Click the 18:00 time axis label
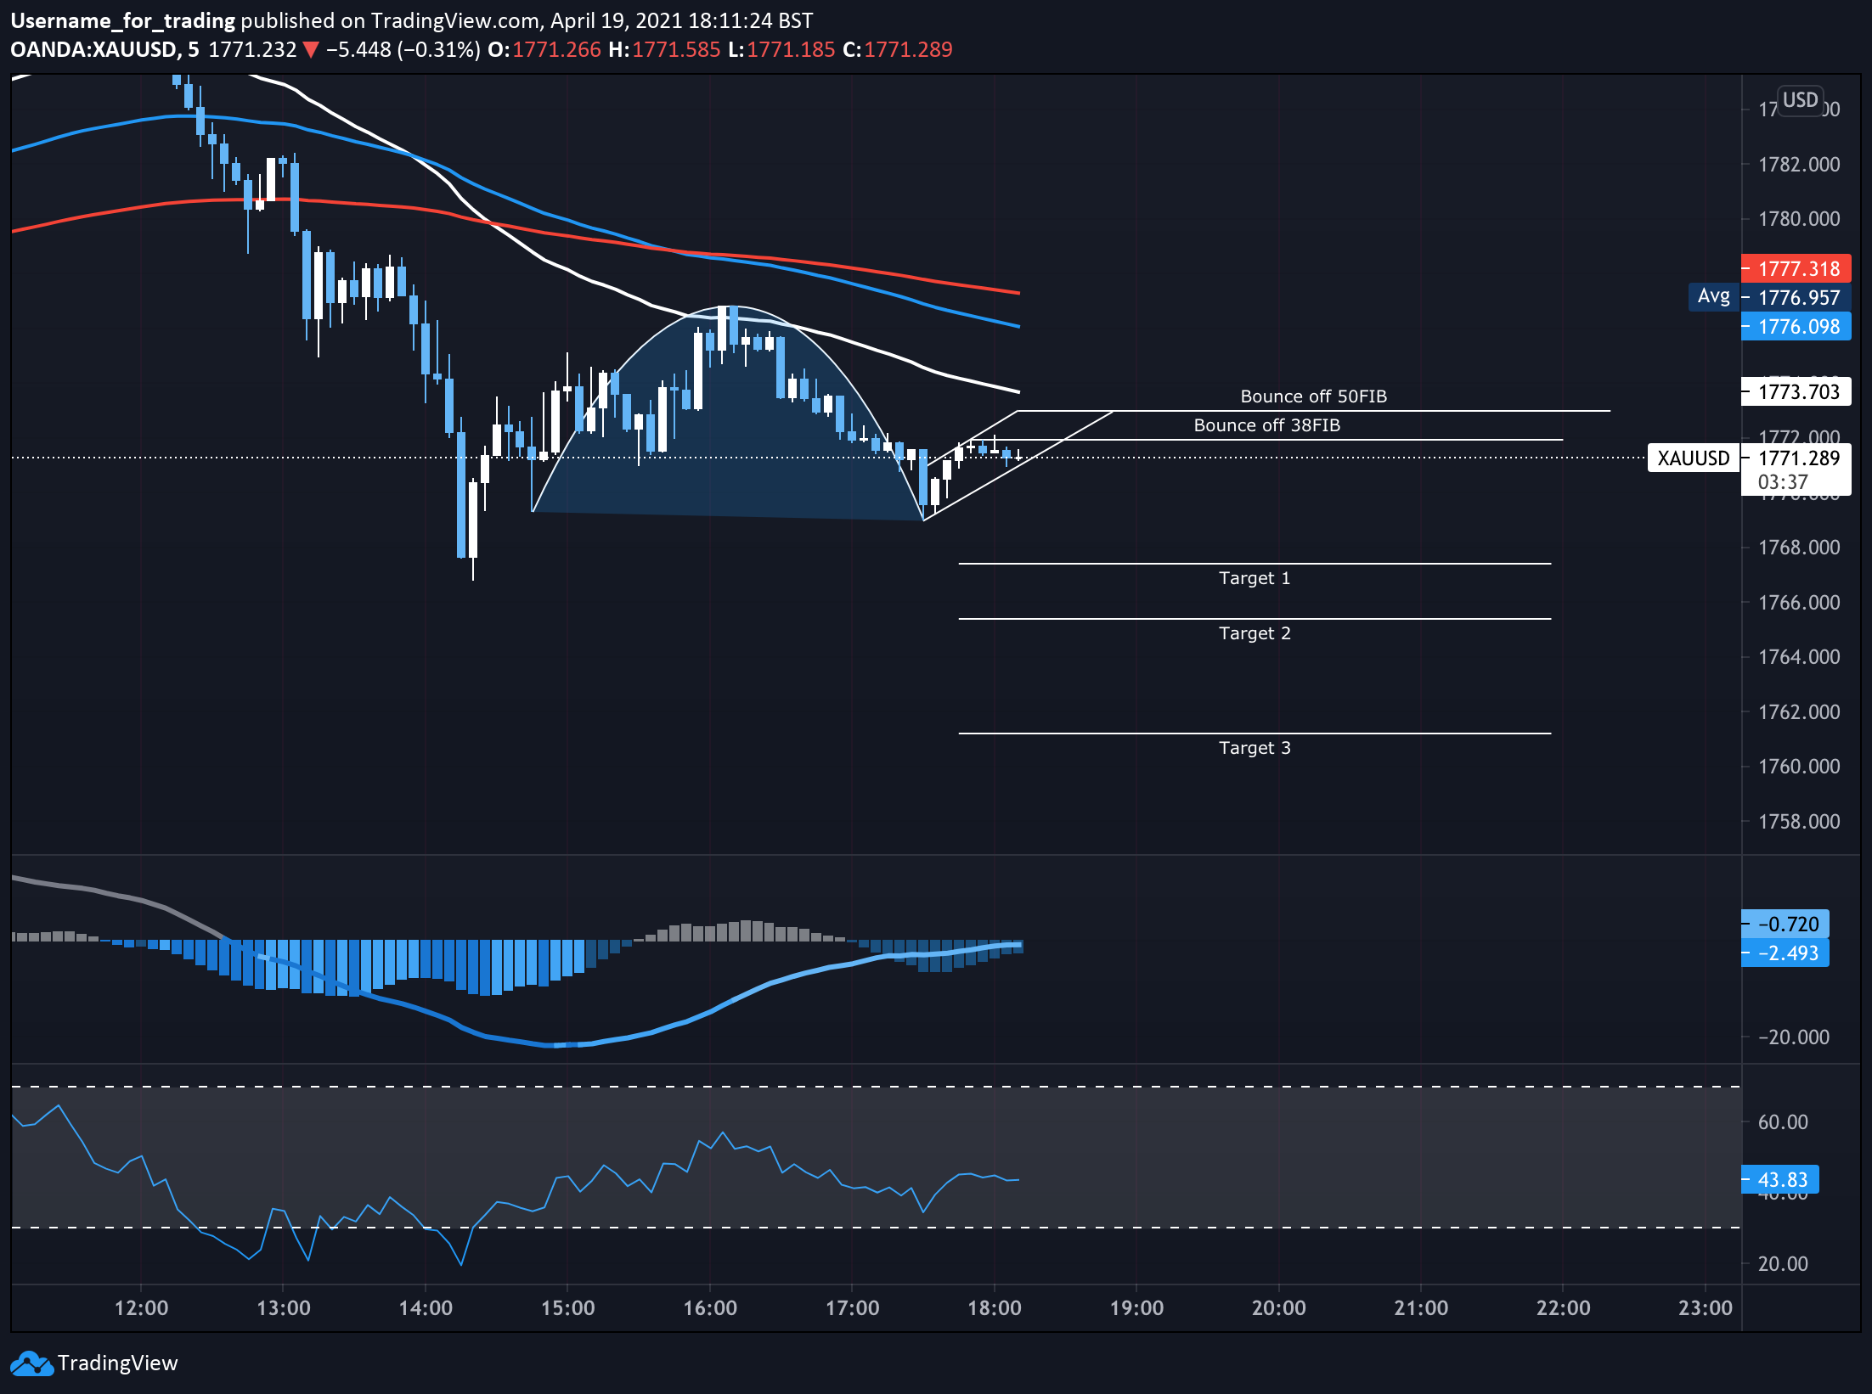The width and height of the screenshot is (1872, 1394). [x=995, y=1307]
